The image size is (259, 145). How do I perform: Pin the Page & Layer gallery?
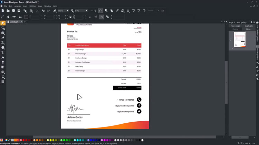pyautogui.click(x=251, y=22)
